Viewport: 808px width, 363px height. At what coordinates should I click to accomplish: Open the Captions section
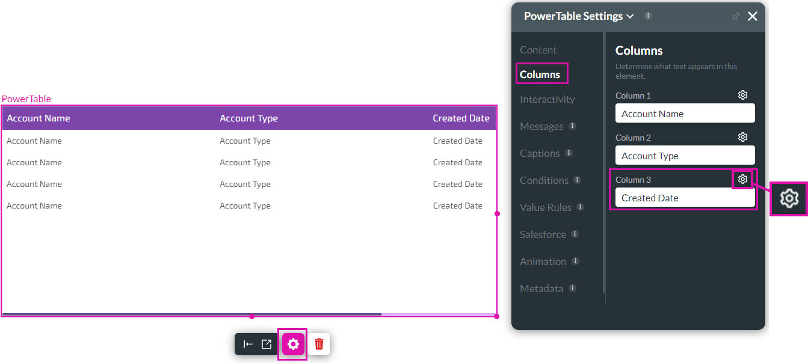[541, 153]
